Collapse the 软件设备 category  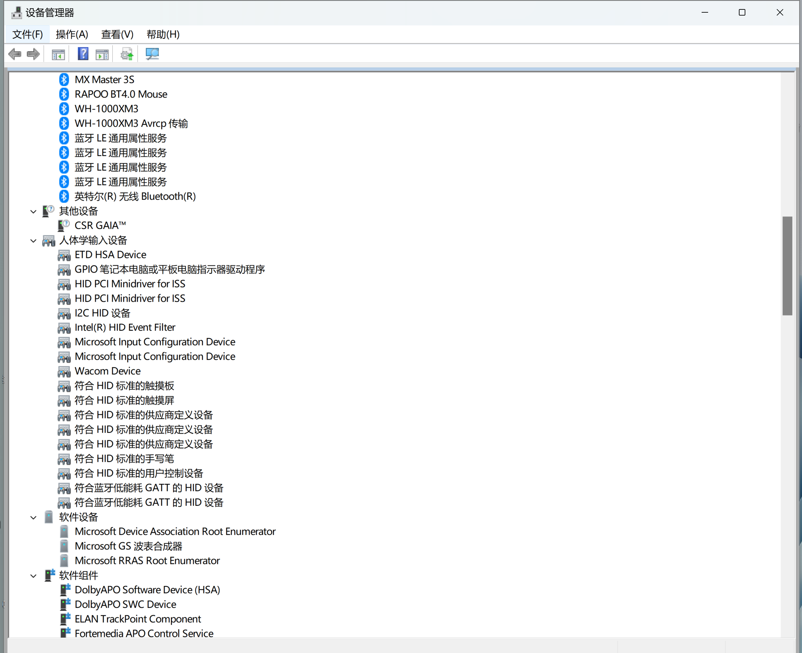tap(33, 518)
